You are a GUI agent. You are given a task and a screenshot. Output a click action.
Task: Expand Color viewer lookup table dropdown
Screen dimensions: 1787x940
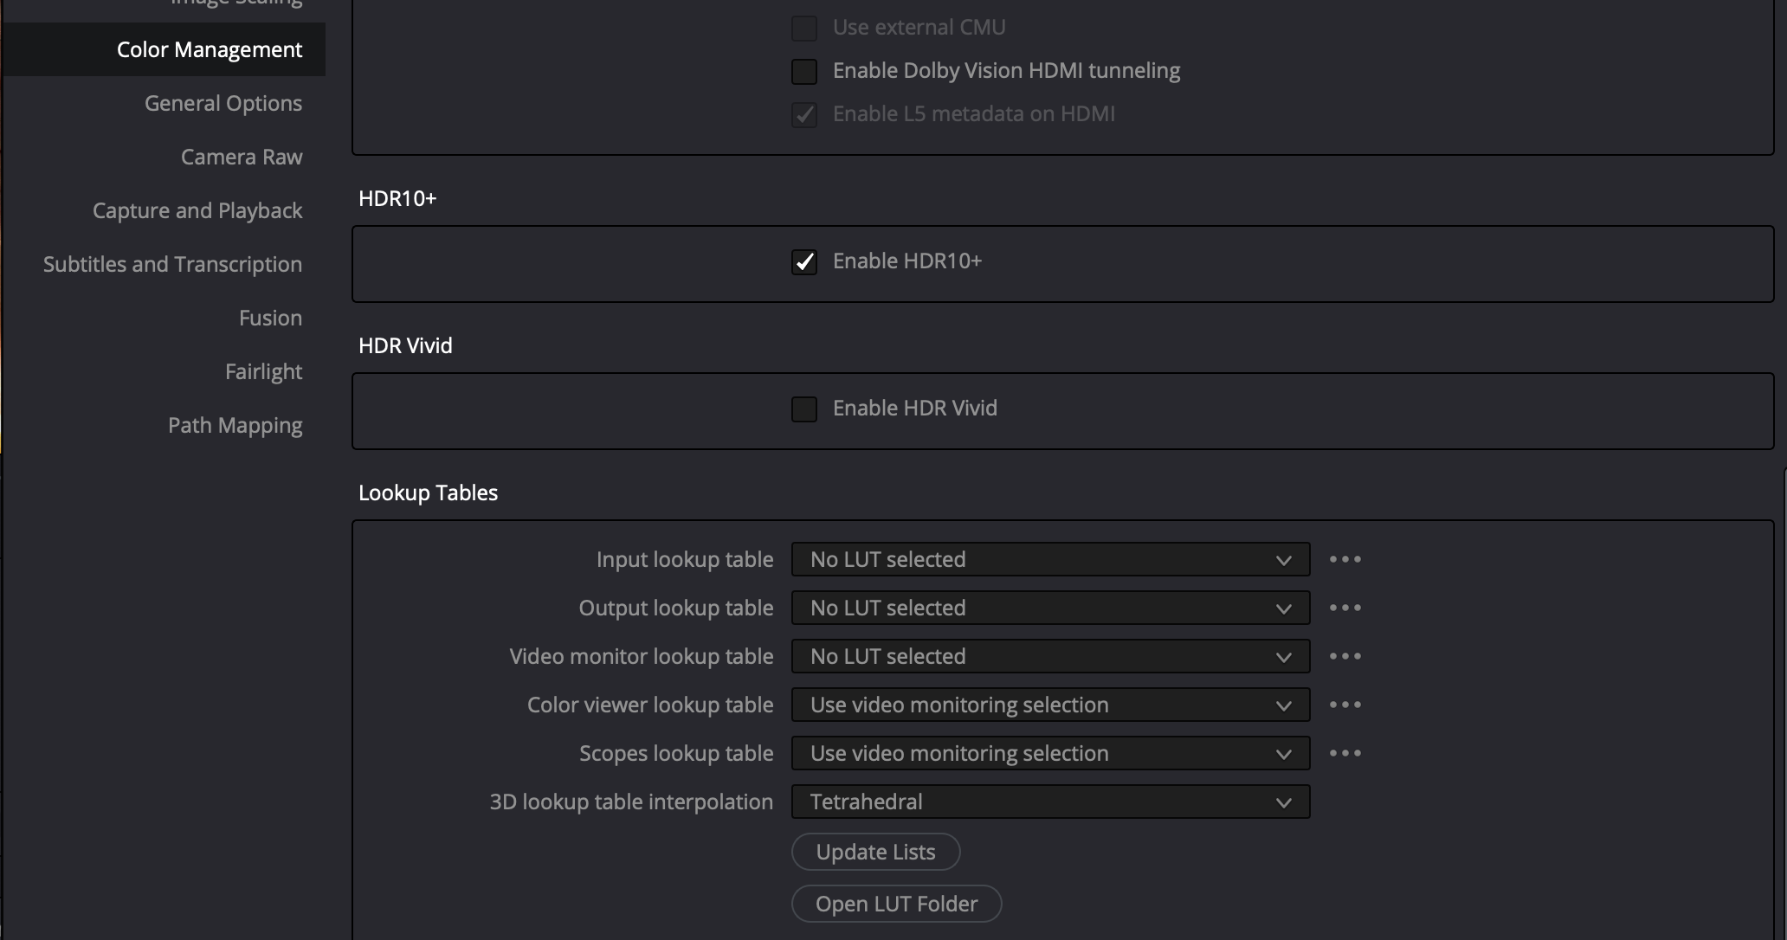pyautogui.click(x=1049, y=705)
